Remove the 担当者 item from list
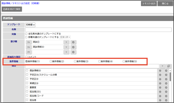174x103 pixels. (166, 100)
